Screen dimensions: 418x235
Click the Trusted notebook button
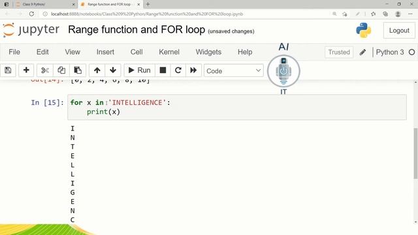(x=339, y=52)
